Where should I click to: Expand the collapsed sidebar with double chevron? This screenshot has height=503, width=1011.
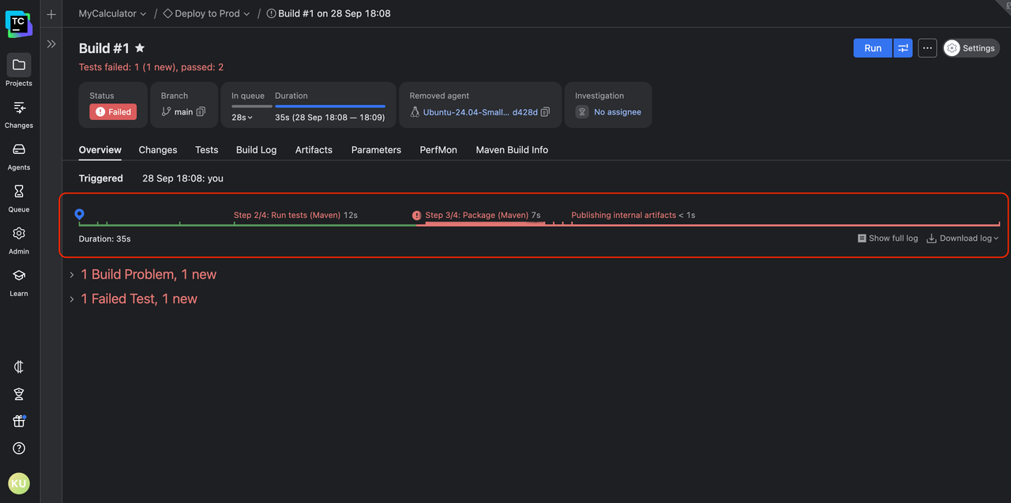point(51,44)
